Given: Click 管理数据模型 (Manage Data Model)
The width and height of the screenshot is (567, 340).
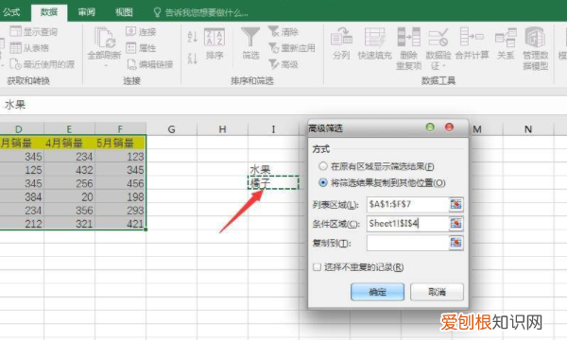Looking at the screenshot, I should coord(536,48).
